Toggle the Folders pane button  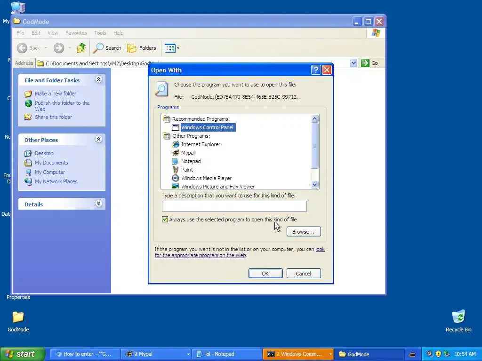click(142, 48)
